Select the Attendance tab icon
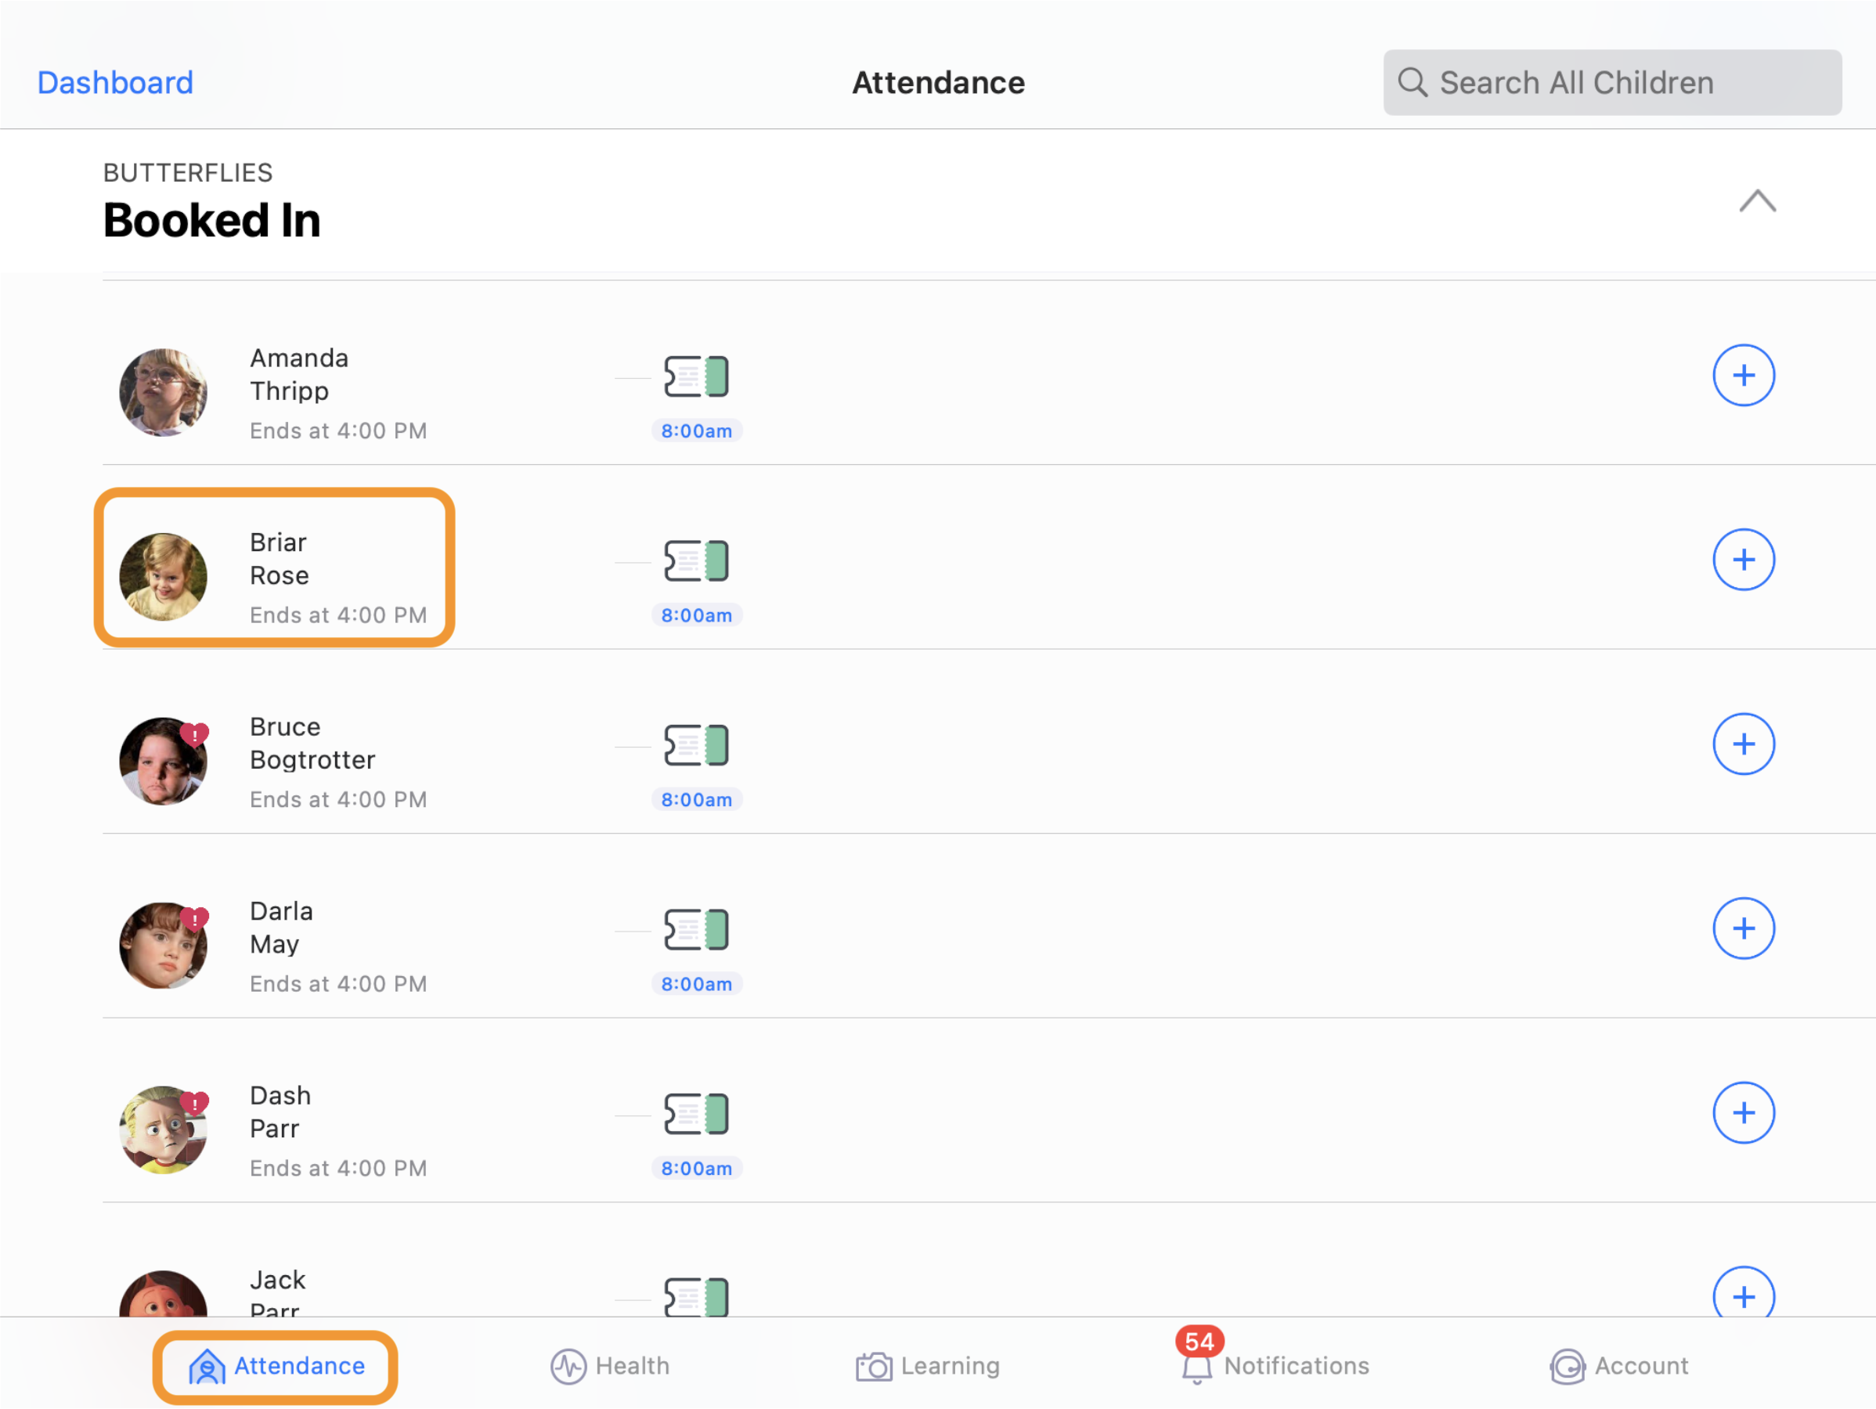This screenshot has width=1876, height=1409. point(206,1366)
